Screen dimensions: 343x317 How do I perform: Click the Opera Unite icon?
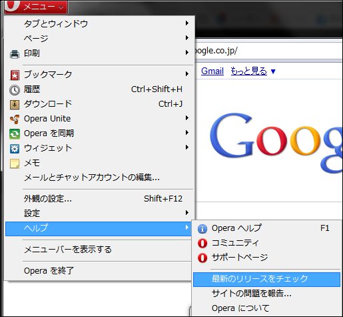15,119
